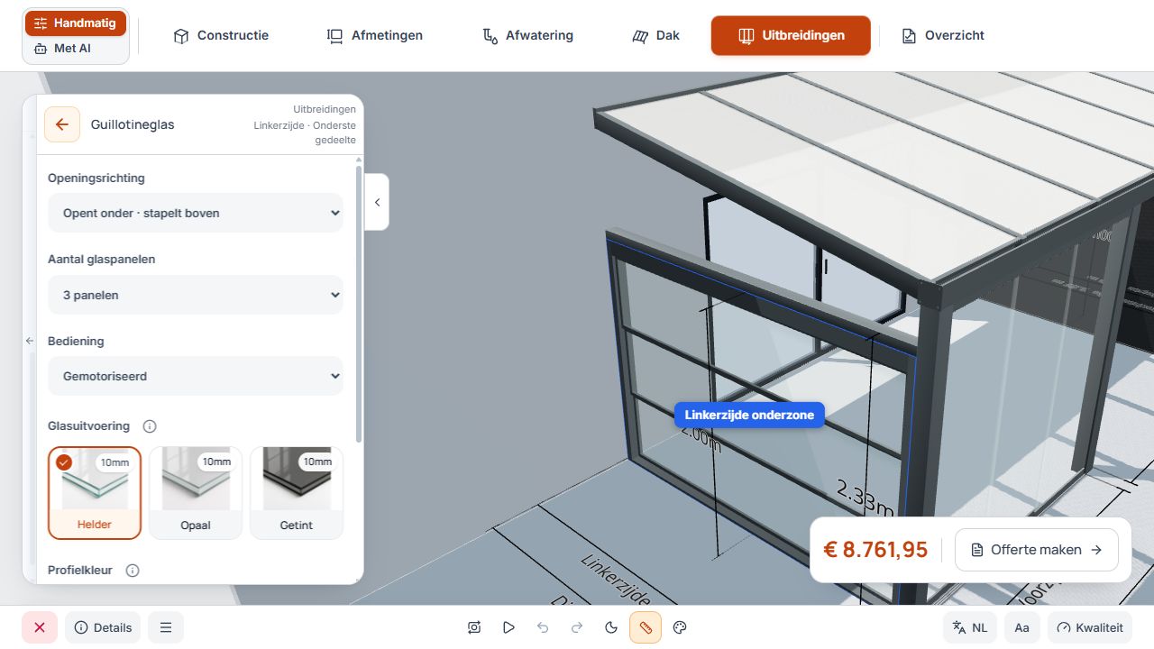Open the Bediening dropdown
Screen dimensions: 1154x649
(x=196, y=376)
